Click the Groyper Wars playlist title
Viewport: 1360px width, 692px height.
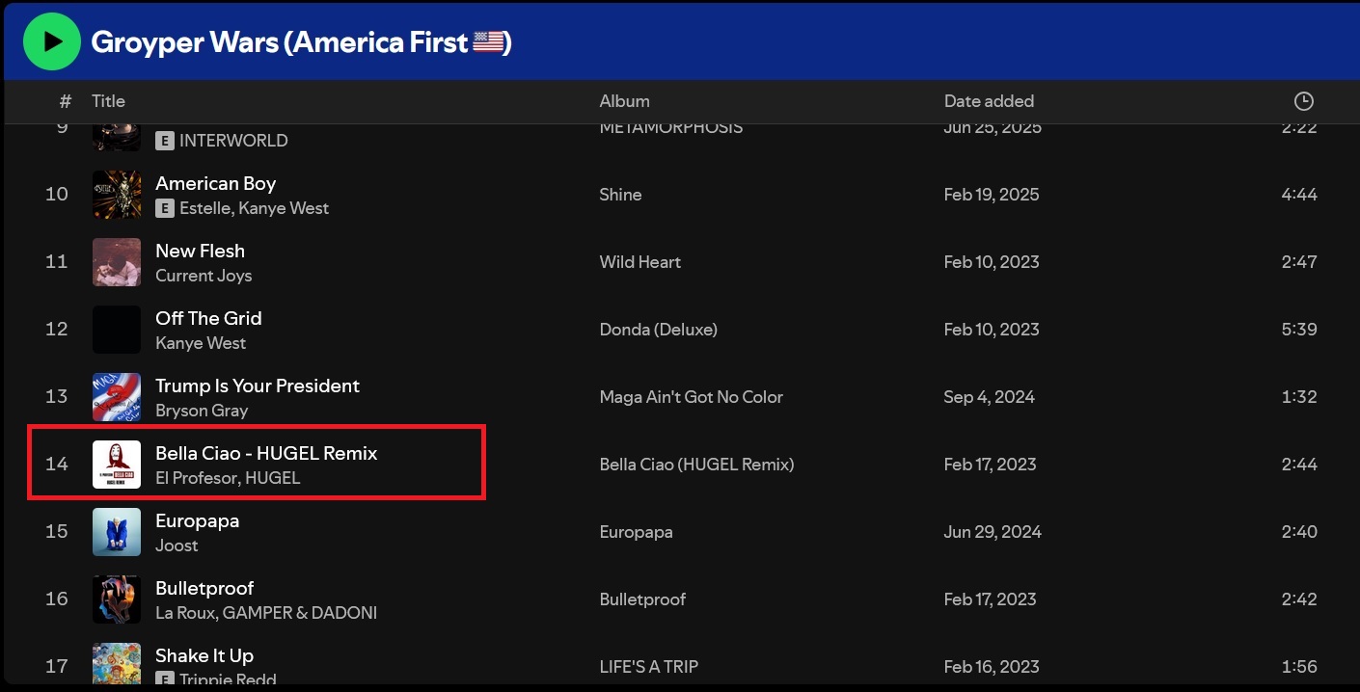(301, 41)
